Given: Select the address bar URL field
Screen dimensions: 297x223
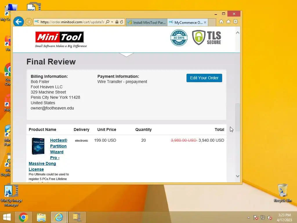Looking at the screenshot, I should click(x=72, y=22).
